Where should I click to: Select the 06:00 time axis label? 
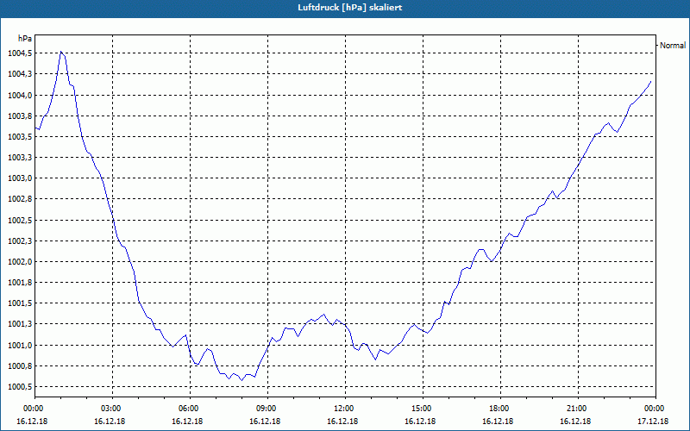188,409
